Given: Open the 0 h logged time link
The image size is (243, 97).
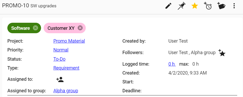Looking at the screenshot, I should pyautogui.click(x=172, y=64).
